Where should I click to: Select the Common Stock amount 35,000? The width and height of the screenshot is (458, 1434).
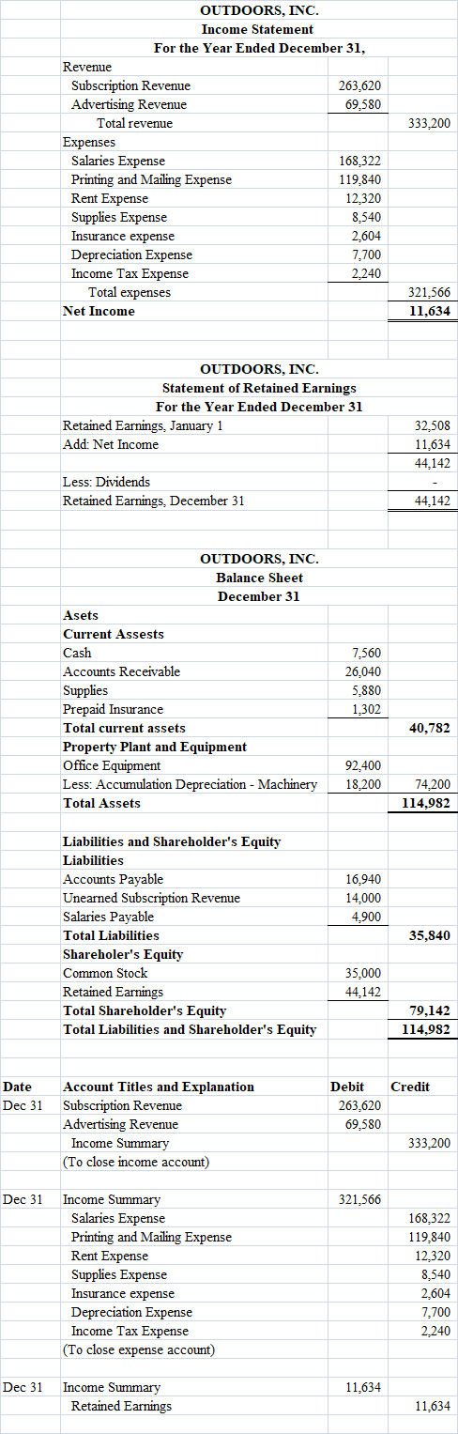coord(363,973)
